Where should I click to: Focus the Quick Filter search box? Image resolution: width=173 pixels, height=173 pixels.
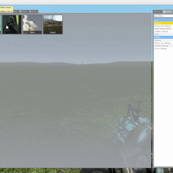[x=163, y=16]
